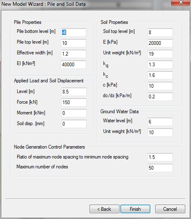The height and width of the screenshot is (219, 191).
Task: Click the Finish button
Action: point(135,209)
